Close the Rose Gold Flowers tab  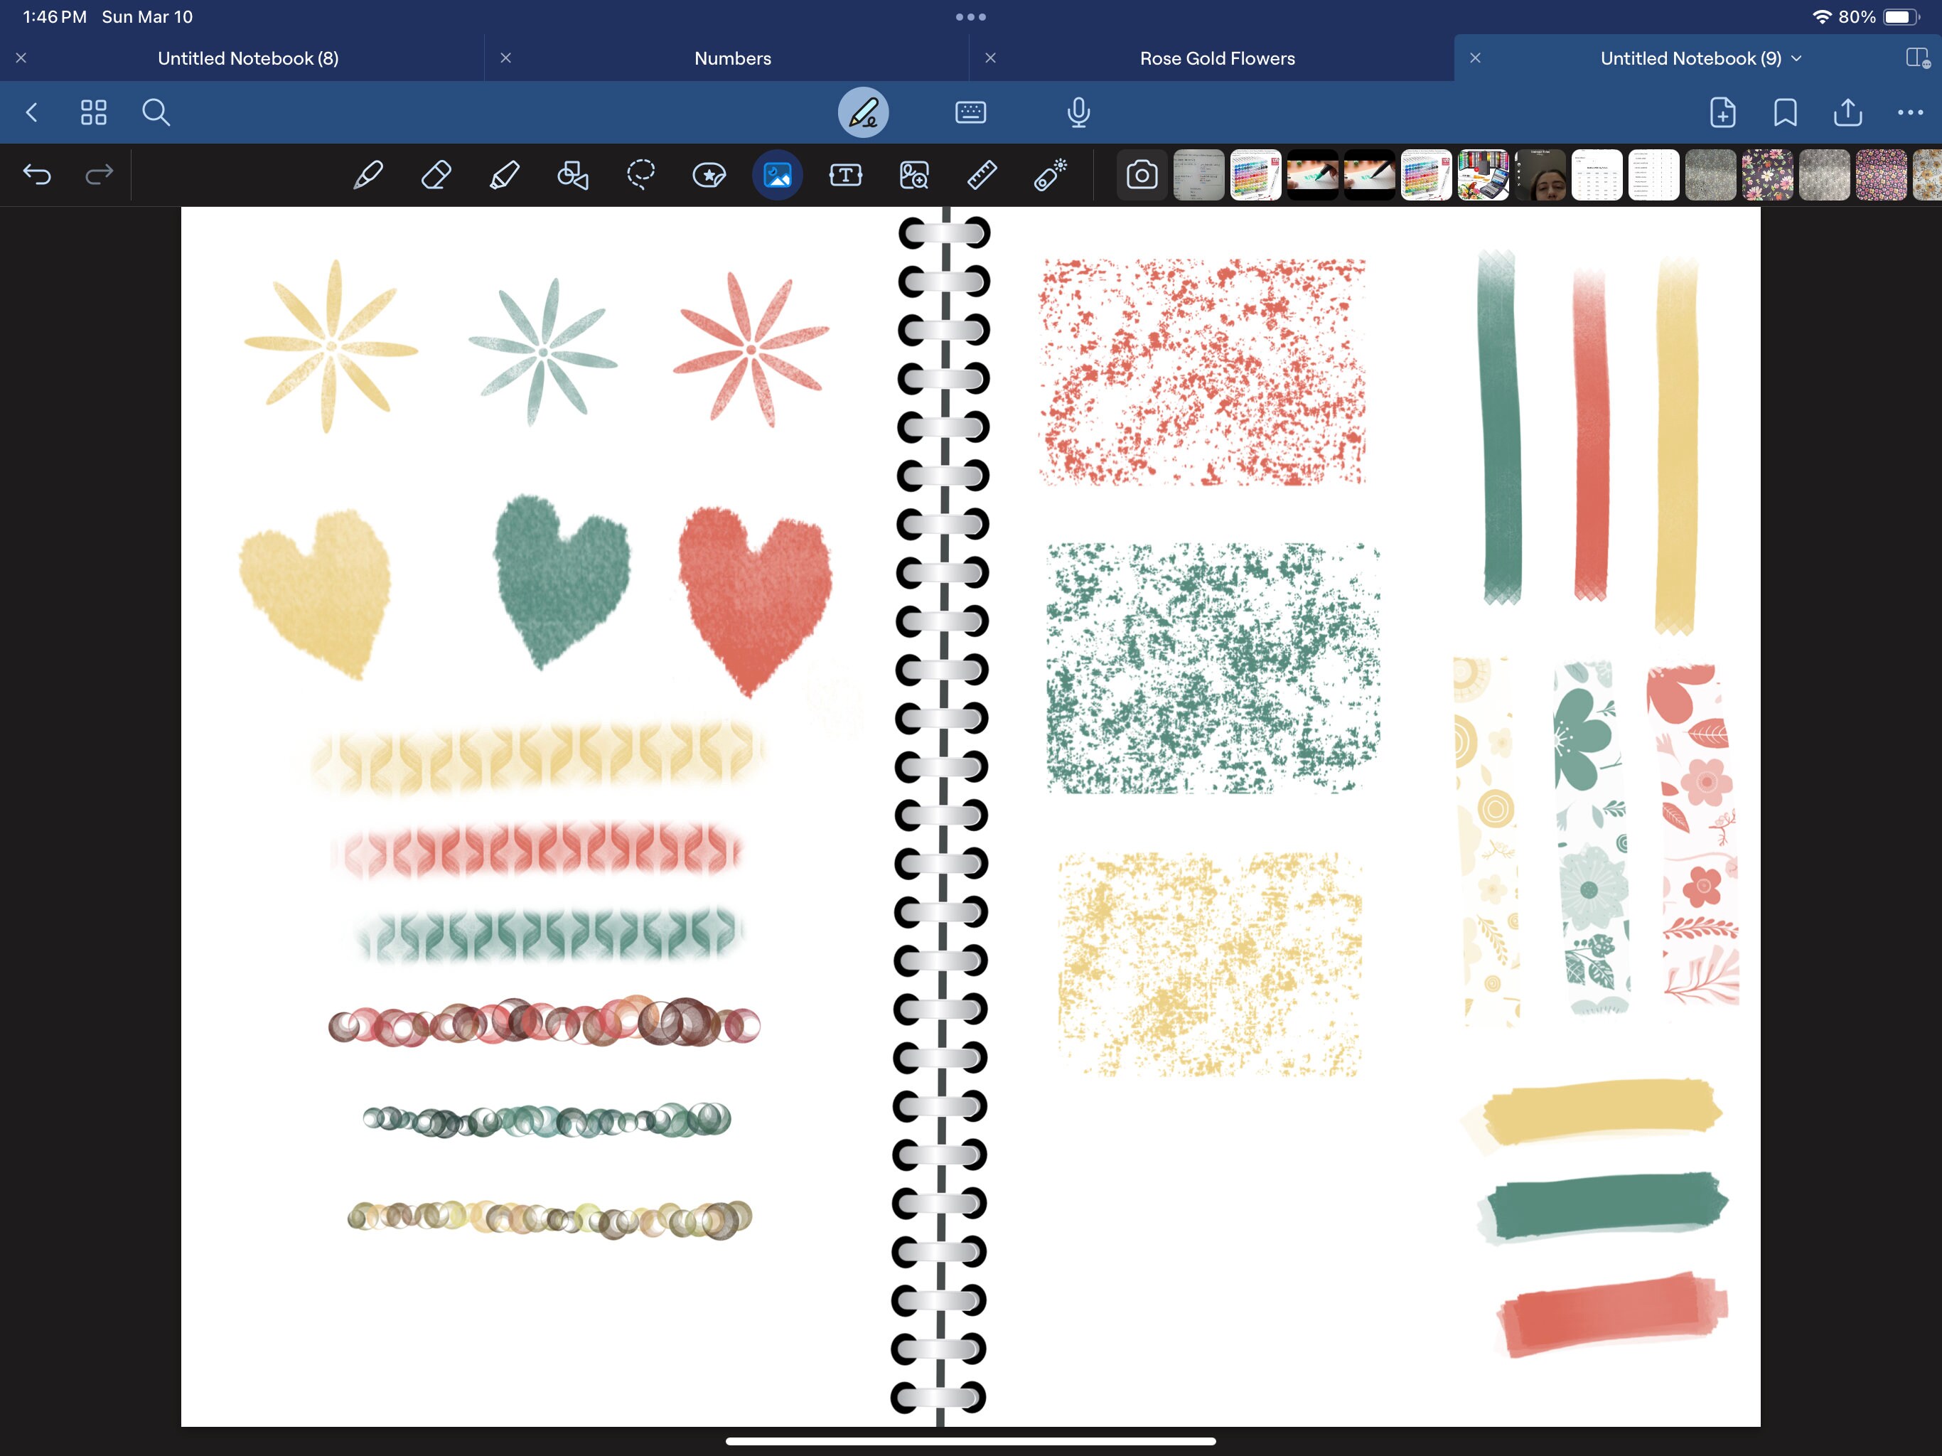[x=990, y=58]
